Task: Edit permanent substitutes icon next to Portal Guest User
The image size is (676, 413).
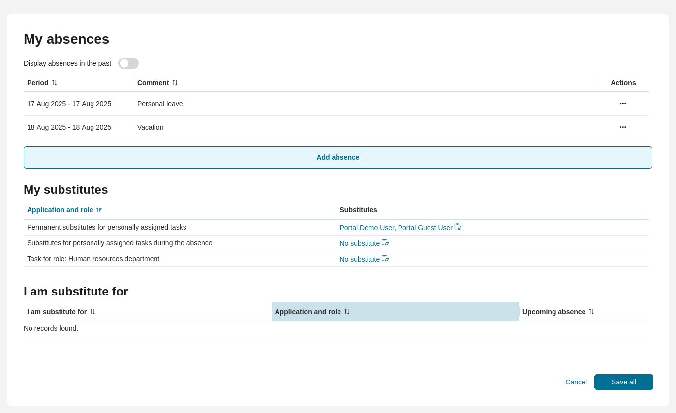Action: click(x=458, y=227)
